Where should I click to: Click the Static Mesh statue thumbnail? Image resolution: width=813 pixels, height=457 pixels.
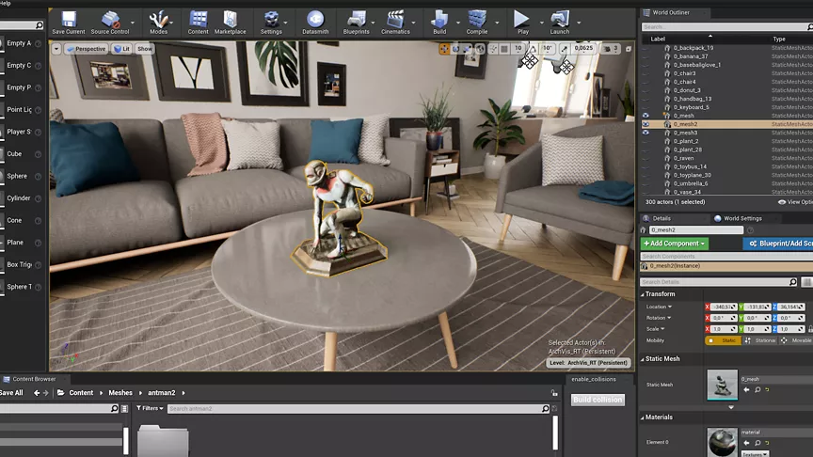(723, 385)
